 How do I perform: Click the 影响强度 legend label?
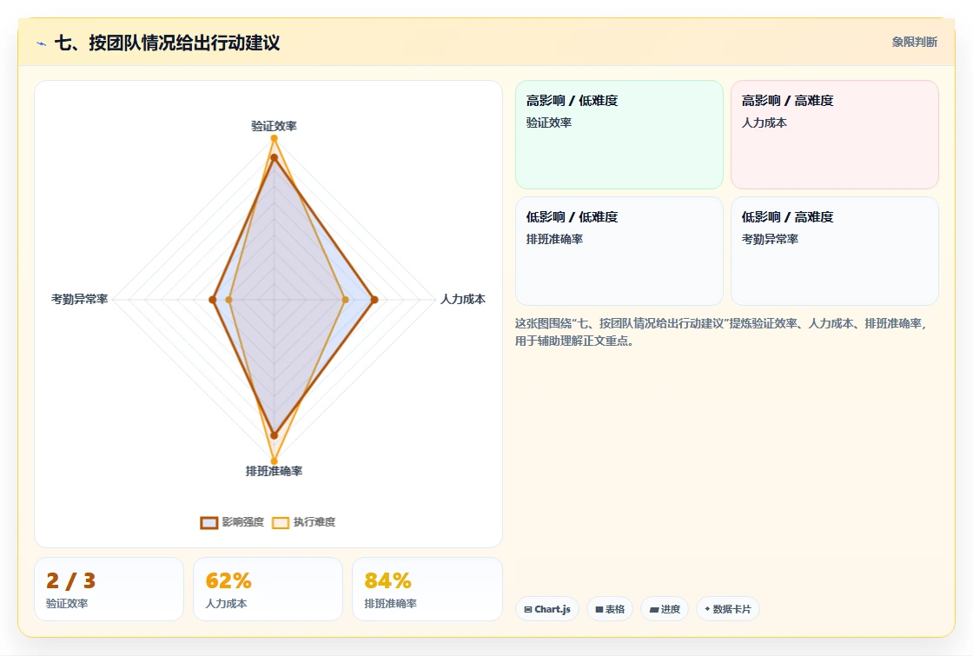pos(242,522)
